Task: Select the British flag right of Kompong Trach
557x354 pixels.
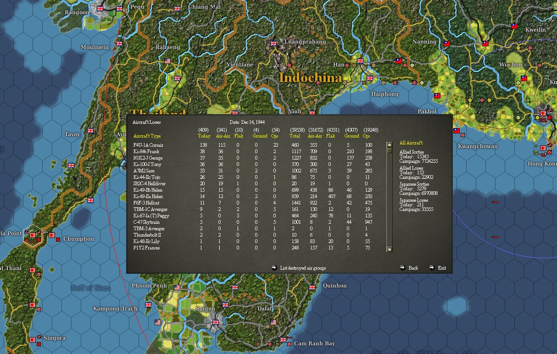Action: [x=148, y=305]
